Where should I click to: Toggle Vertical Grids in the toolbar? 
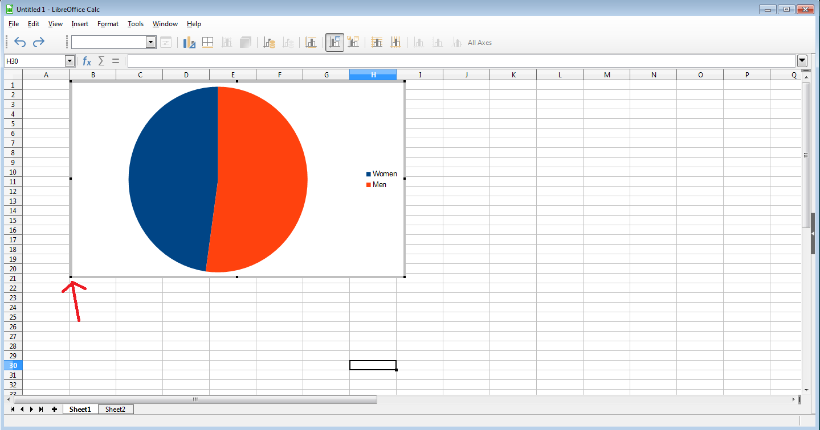pos(395,43)
